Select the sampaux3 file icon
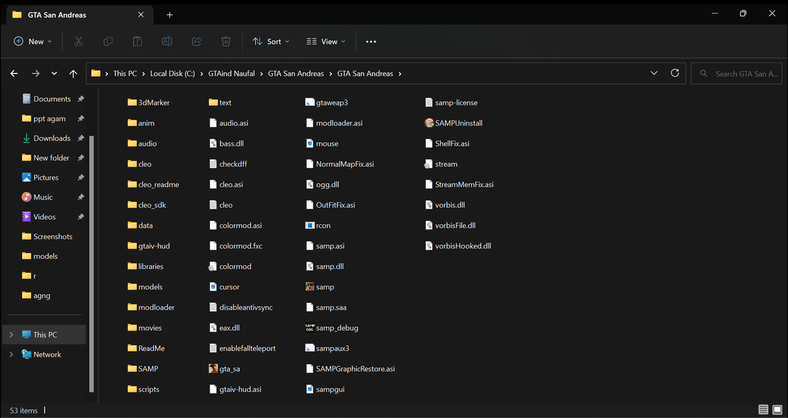This screenshot has height=418, width=788. [310, 348]
